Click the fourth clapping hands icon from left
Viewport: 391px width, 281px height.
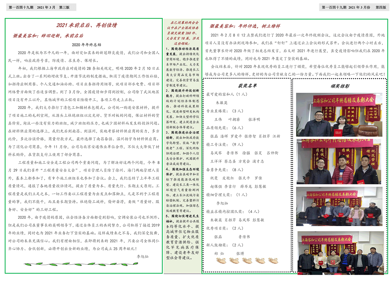260,260
